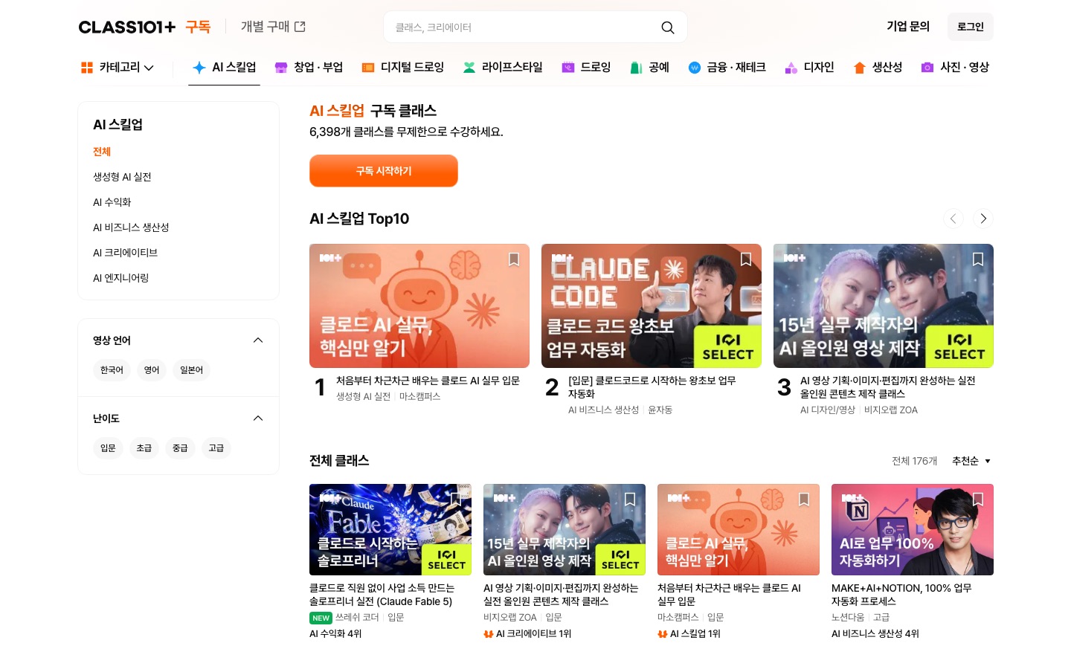
Task: Toggle the 초급 difficulty filter
Action: (x=144, y=448)
